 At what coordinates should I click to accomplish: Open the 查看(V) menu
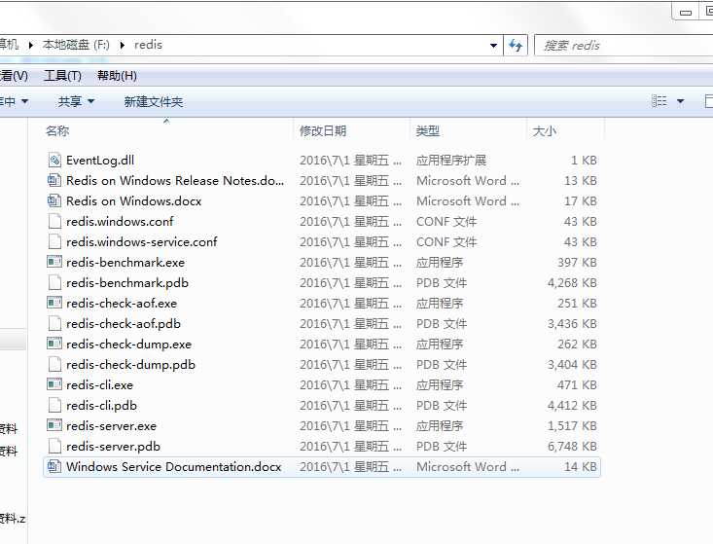tap(14, 76)
